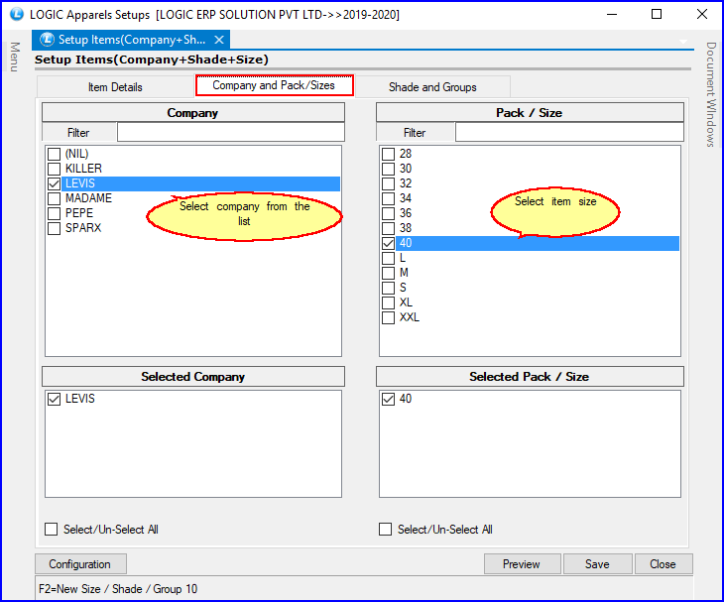Image resolution: width=724 pixels, height=602 pixels.
Task: Enable the PEPE company checkbox
Action: click(x=54, y=213)
